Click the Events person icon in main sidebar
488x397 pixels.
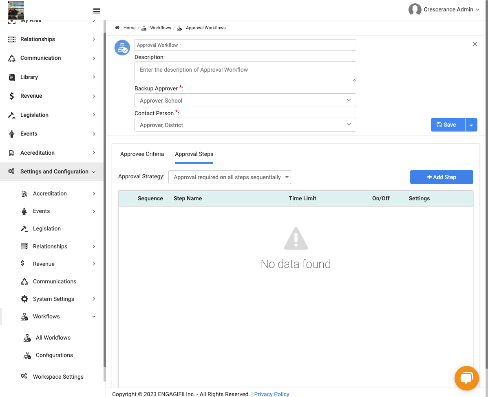click(12, 134)
